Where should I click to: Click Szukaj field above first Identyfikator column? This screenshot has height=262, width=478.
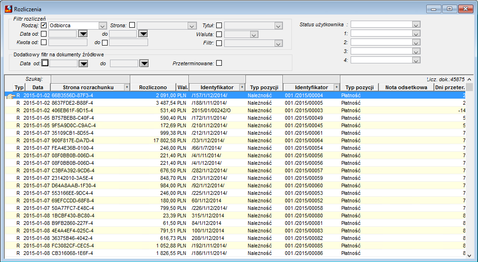(x=217, y=79)
